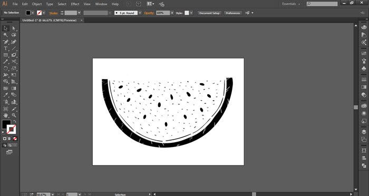Screen dimensions: 369x196
Task: Go to Bridge icon in menu bar
Action: (x=129, y=4)
